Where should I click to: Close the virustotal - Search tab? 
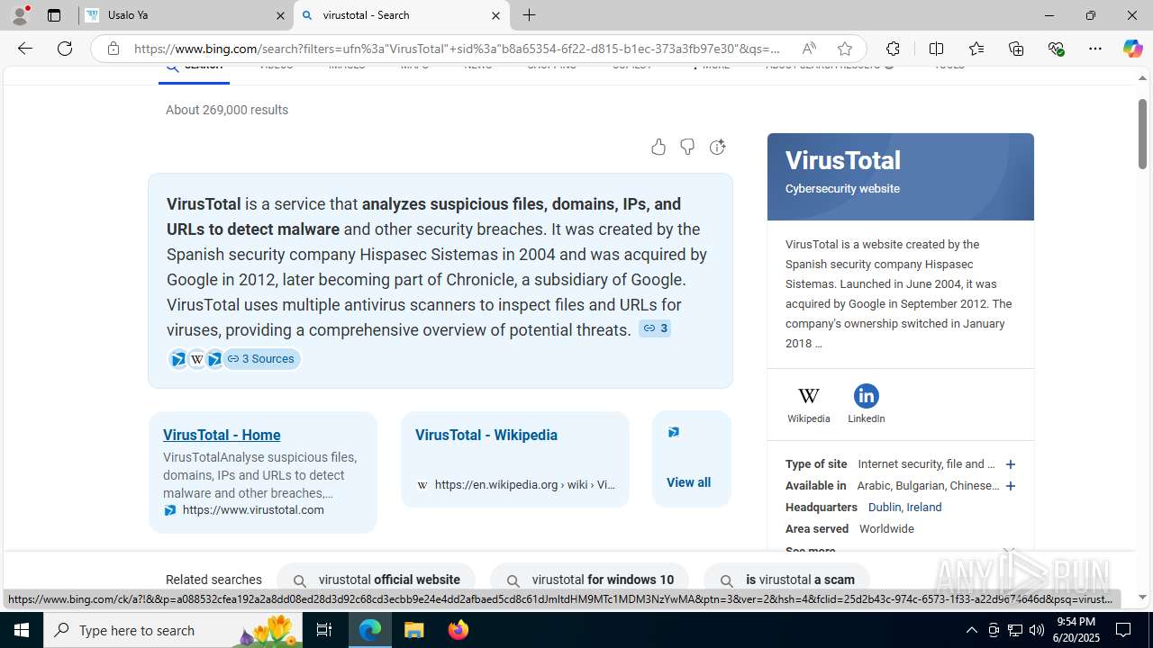tap(495, 15)
